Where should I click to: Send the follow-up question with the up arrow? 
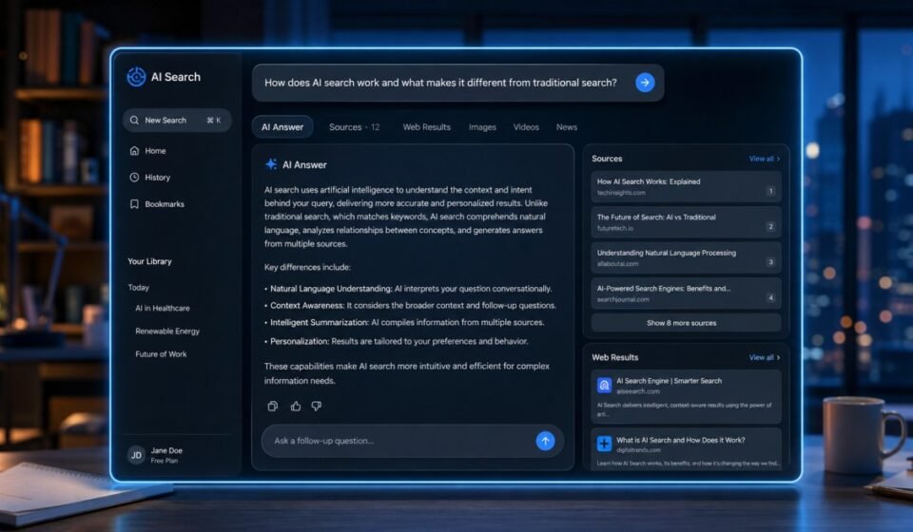pyautogui.click(x=545, y=441)
